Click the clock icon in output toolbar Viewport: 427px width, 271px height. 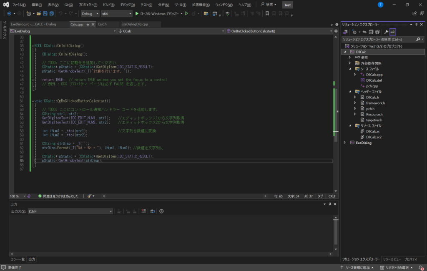[161, 211]
